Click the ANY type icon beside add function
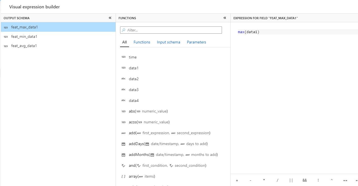Image resolution: width=358 pixels, height=186 pixels. (x=123, y=133)
